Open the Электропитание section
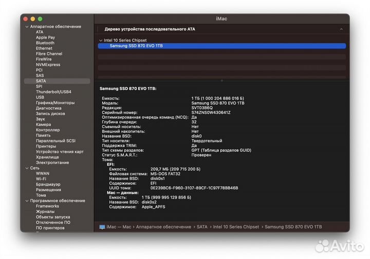This screenshot has height=259, width=370. pyautogui.click(x=52, y=163)
